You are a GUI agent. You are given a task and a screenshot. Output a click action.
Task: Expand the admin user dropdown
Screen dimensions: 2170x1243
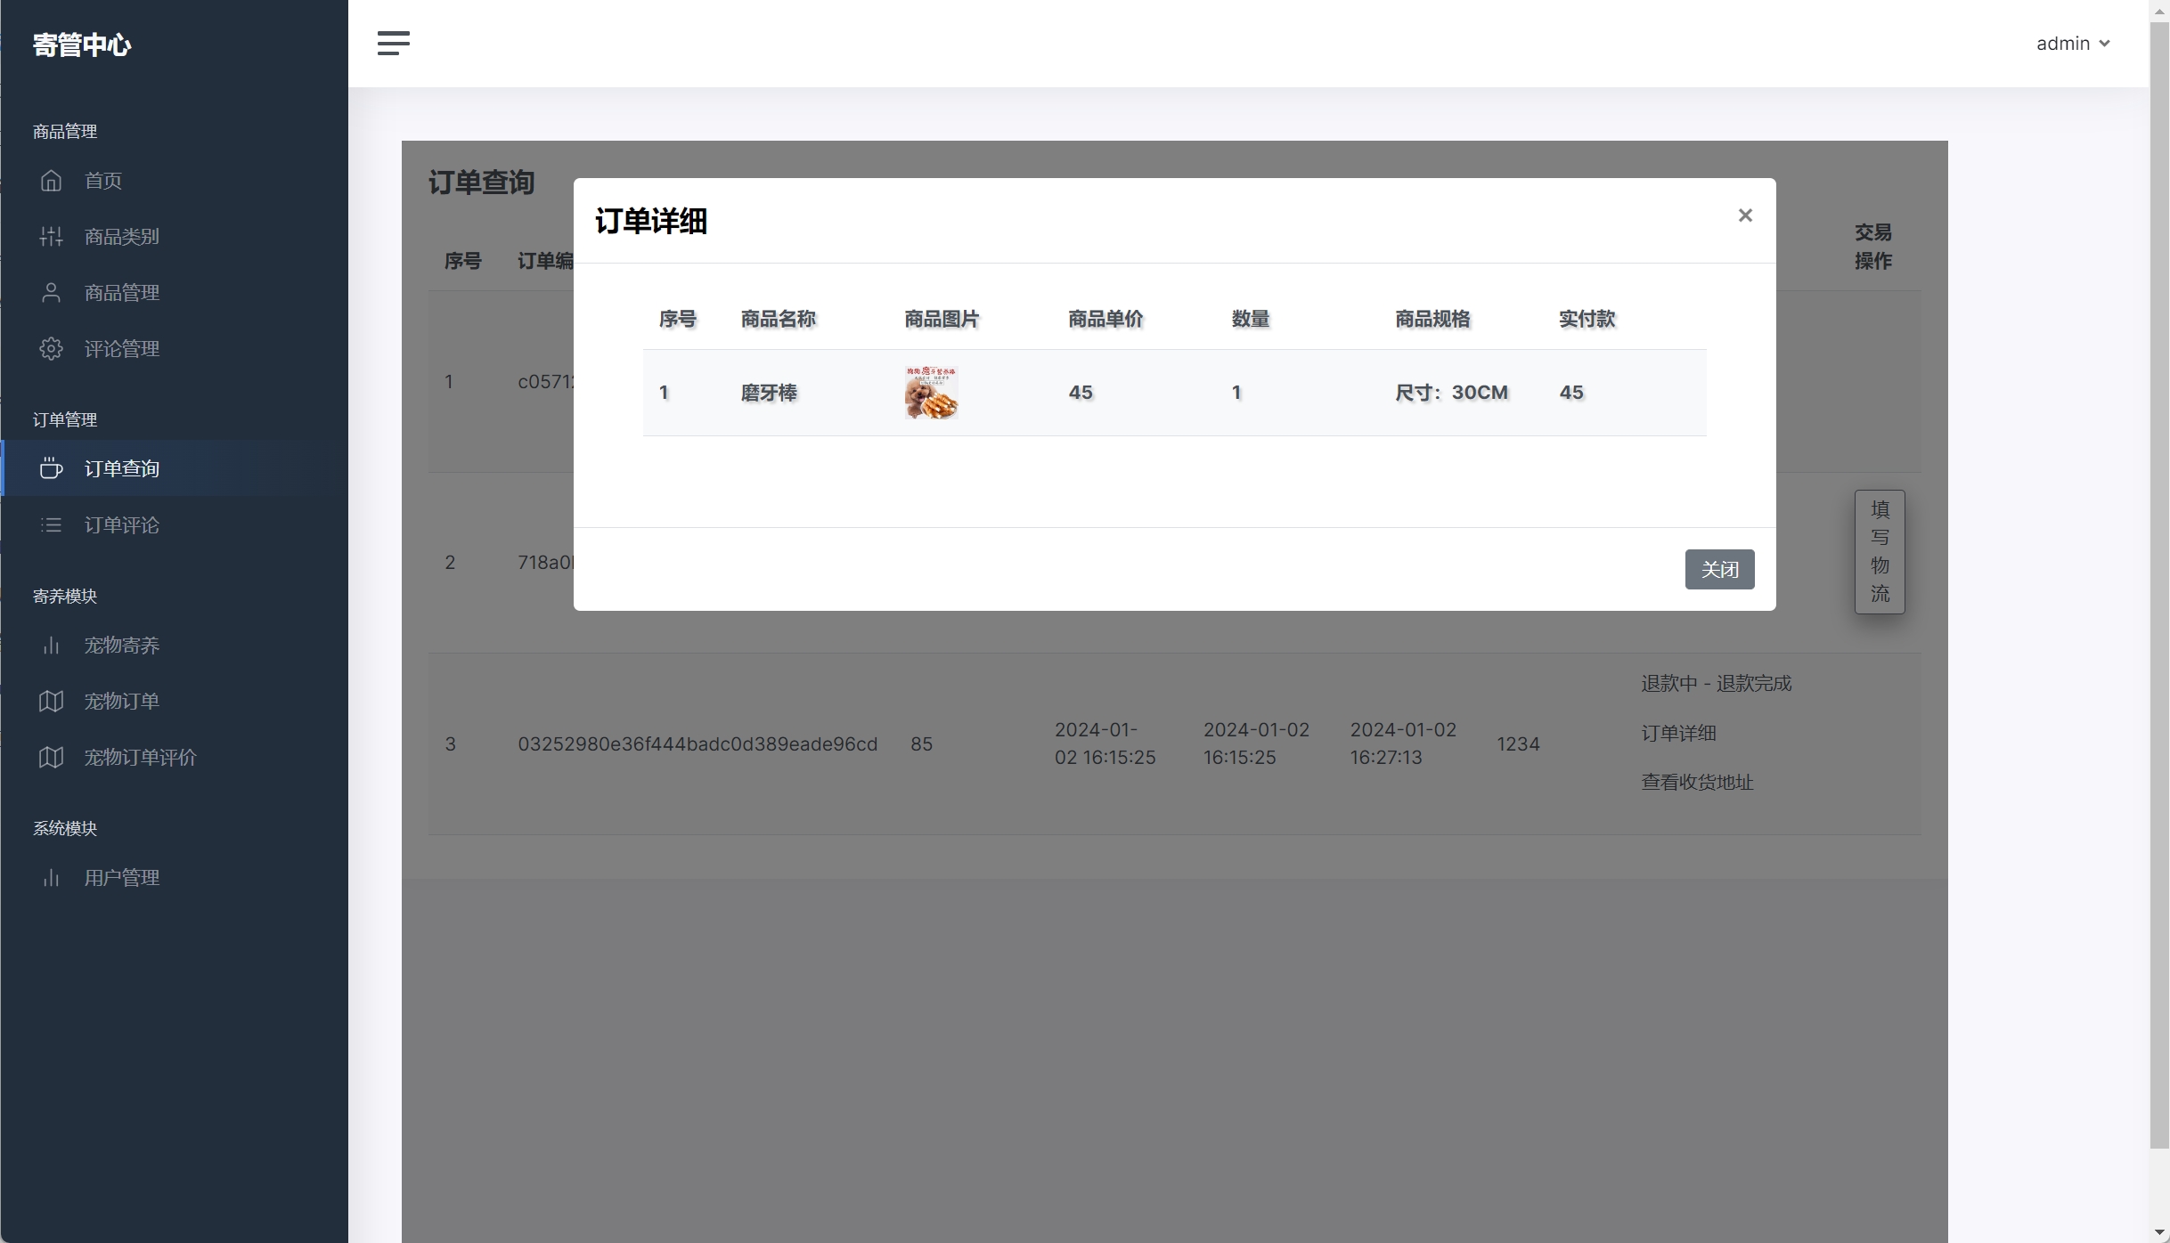(x=2072, y=44)
